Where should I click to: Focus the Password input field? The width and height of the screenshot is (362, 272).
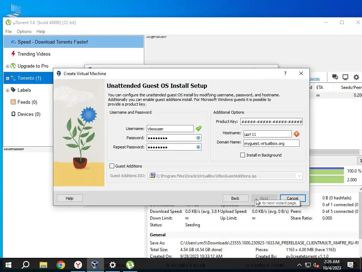(x=171, y=138)
